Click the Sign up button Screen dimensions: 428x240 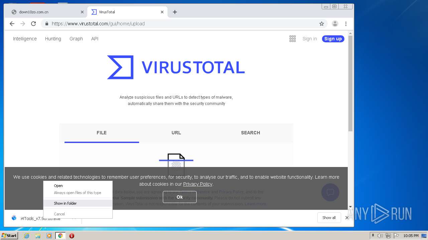(x=333, y=39)
